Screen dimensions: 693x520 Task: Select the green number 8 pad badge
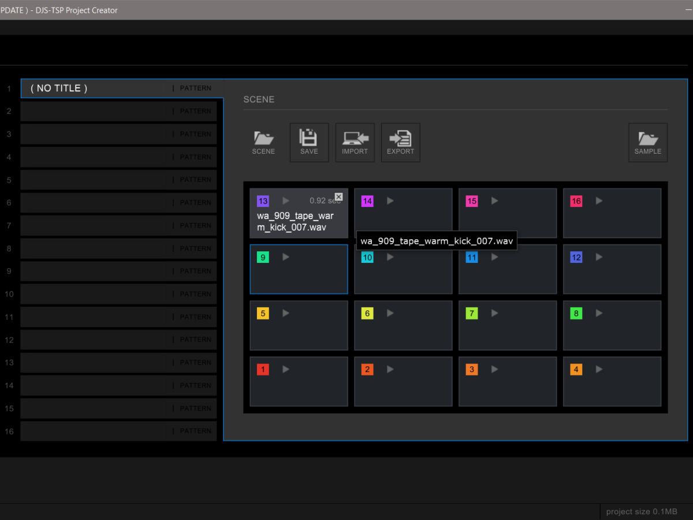coord(576,313)
